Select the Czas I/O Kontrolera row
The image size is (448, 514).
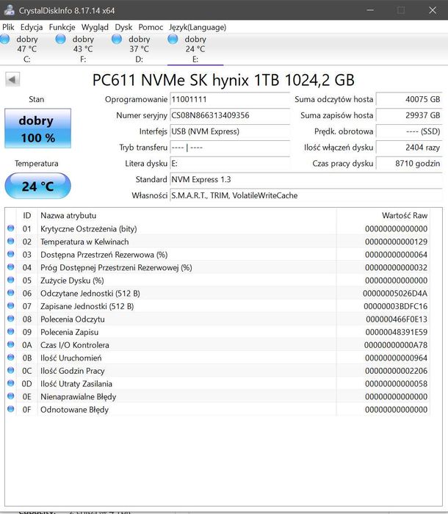(217, 345)
